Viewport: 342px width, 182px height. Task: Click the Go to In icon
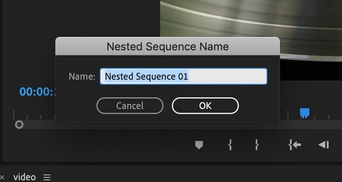pos(295,145)
